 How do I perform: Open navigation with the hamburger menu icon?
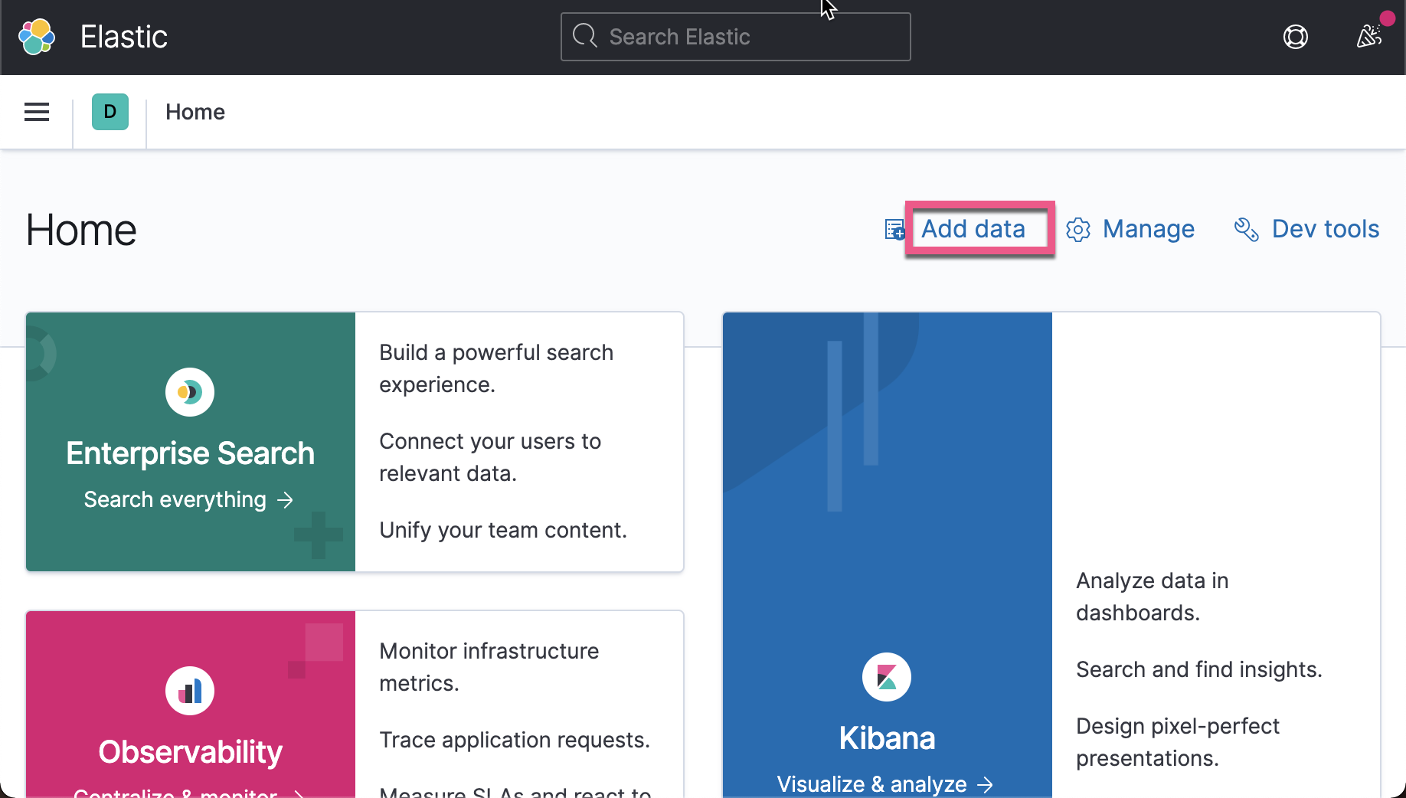click(x=36, y=112)
